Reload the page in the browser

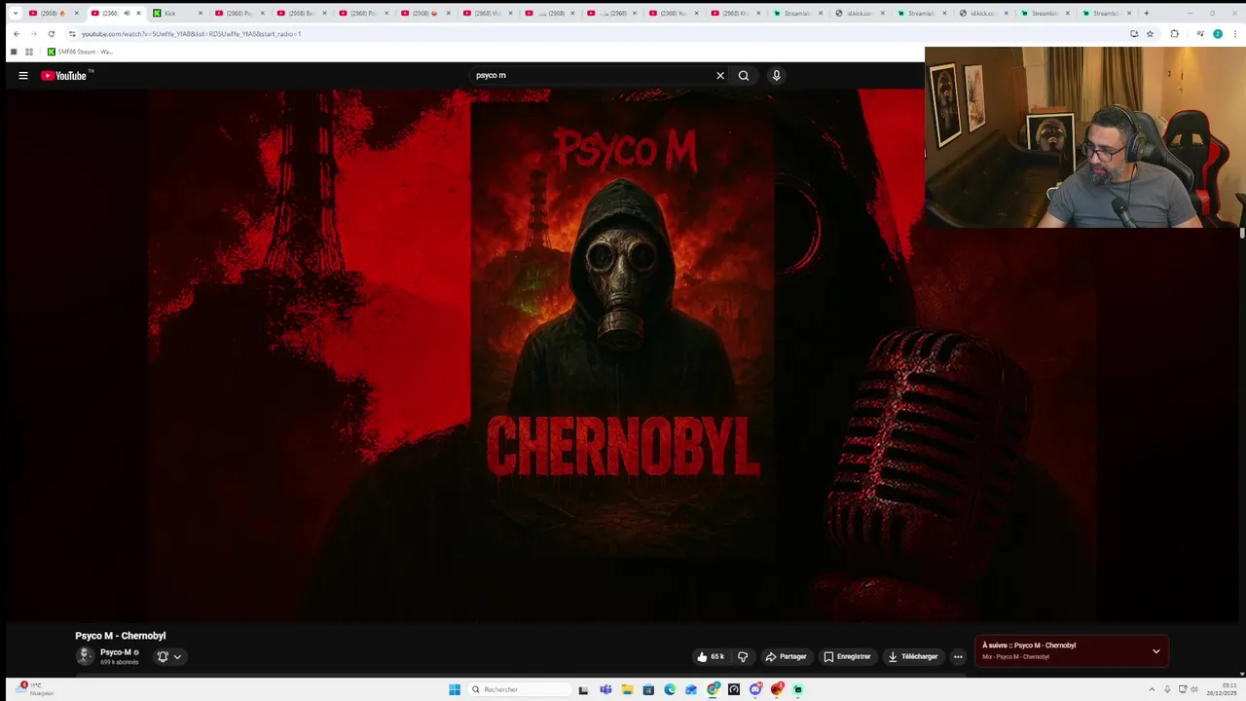coord(52,34)
